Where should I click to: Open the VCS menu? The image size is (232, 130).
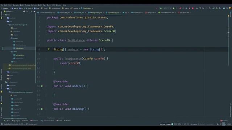coord(53,5)
